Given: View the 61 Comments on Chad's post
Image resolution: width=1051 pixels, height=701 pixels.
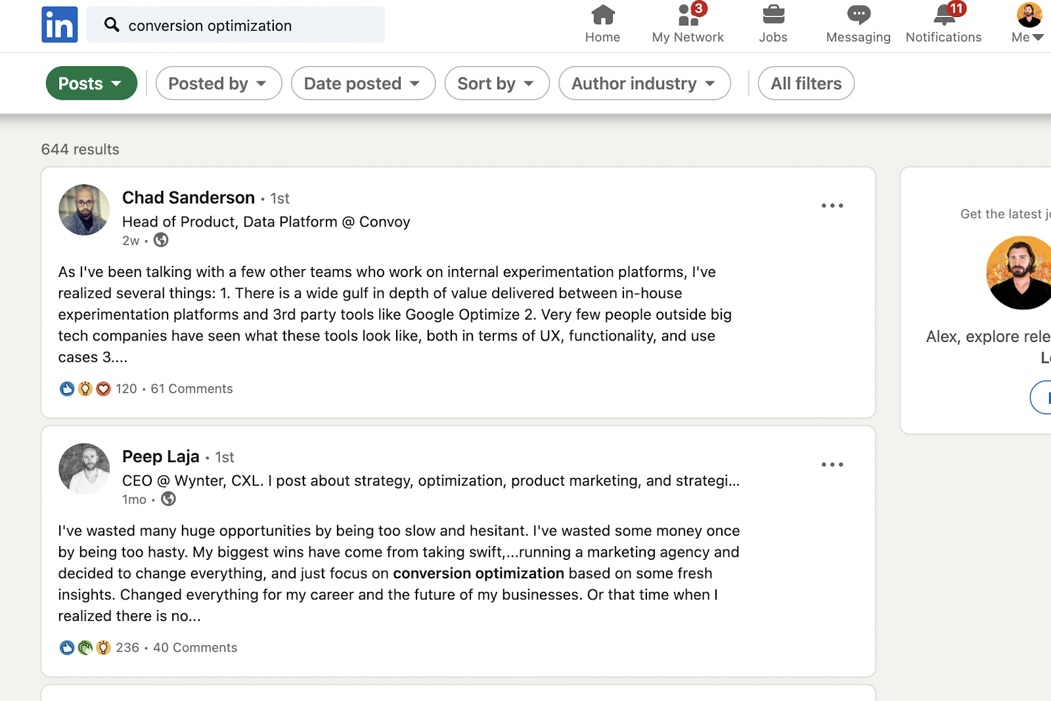Looking at the screenshot, I should [192, 389].
